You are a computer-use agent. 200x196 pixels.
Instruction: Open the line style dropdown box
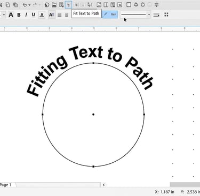click(135, 14)
